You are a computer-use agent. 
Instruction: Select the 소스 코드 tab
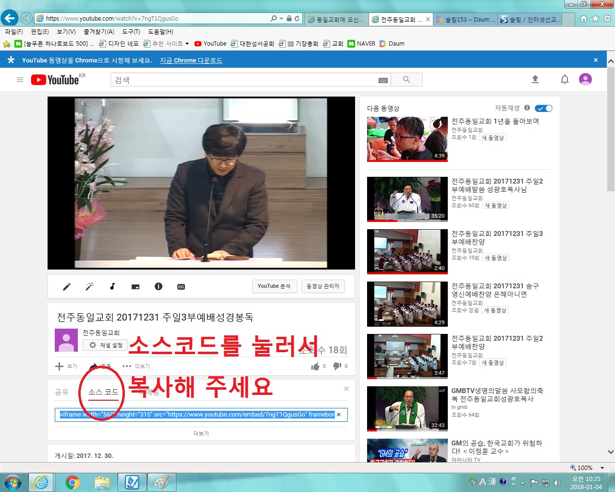coord(103,392)
